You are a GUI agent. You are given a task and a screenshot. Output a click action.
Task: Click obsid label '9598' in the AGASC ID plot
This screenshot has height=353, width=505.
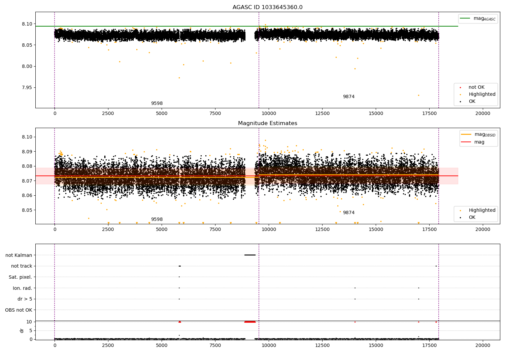(x=157, y=104)
